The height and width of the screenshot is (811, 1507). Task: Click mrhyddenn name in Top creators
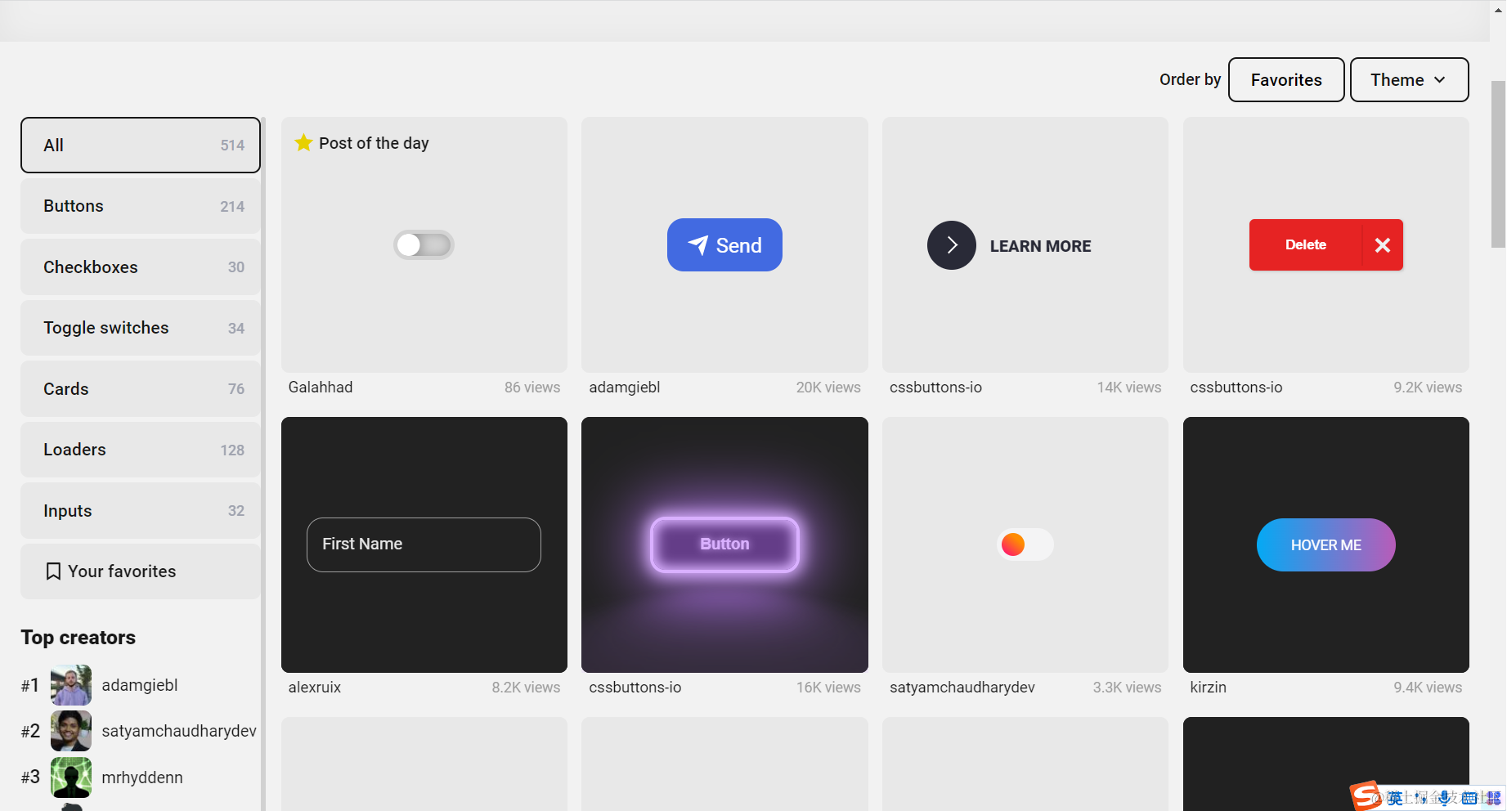(x=142, y=777)
